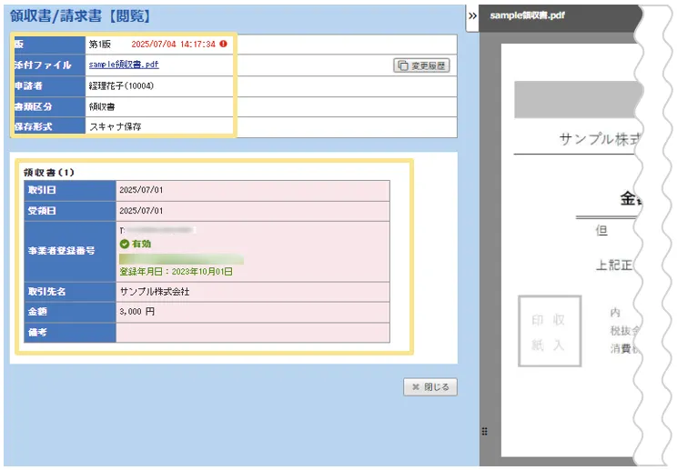This screenshot has height=470, width=677.
Task: Collapse the panel with the » arrow
Action: pos(472,16)
